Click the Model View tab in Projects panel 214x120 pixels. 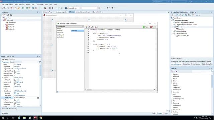click(187, 64)
